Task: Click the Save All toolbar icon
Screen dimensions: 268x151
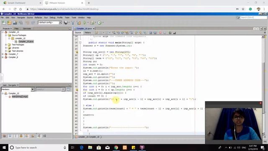Action: [x=21, y=22]
